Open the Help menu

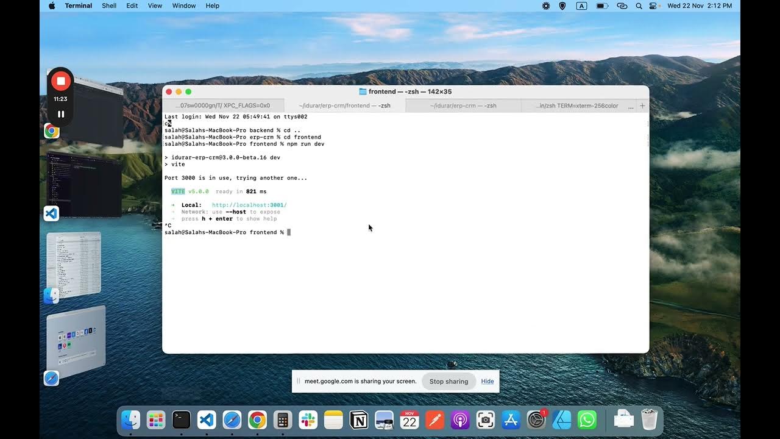click(213, 5)
